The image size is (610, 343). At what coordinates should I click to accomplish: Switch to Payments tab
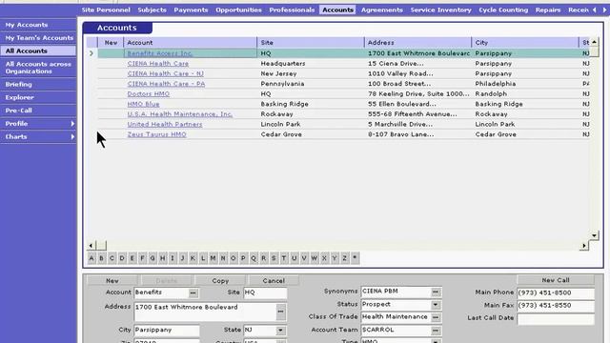point(191,10)
